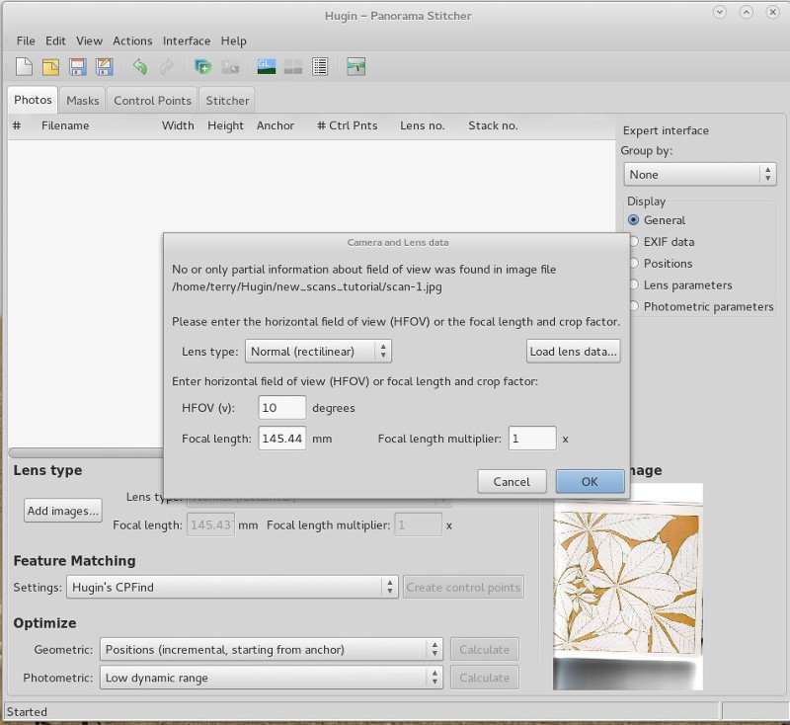Click the Height column header
The image size is (790, 725).
tap(225, 125)
